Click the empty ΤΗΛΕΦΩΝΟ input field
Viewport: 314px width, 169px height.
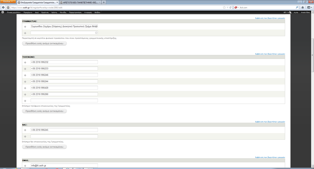[64, 101]
